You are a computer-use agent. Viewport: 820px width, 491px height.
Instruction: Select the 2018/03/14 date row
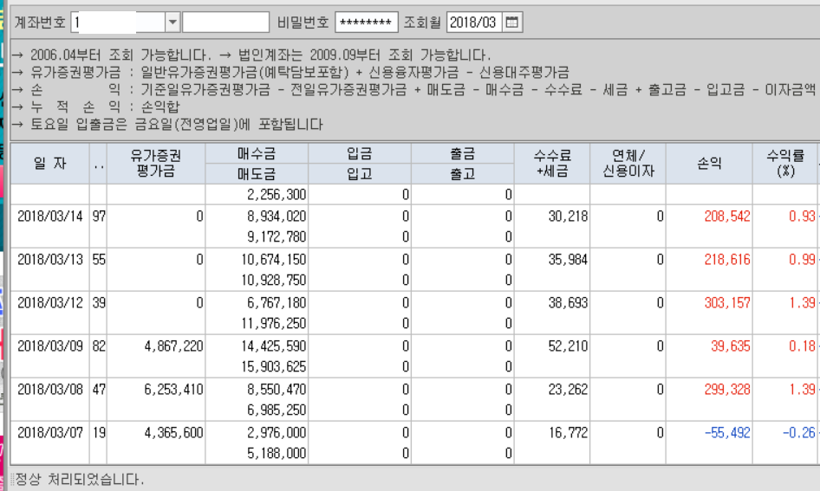tap(49, 216)
